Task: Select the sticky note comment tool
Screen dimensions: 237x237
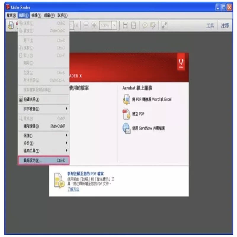Action: 145,25
